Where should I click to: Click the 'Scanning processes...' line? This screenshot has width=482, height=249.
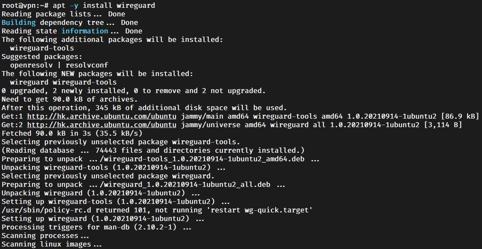pos(45,236)
